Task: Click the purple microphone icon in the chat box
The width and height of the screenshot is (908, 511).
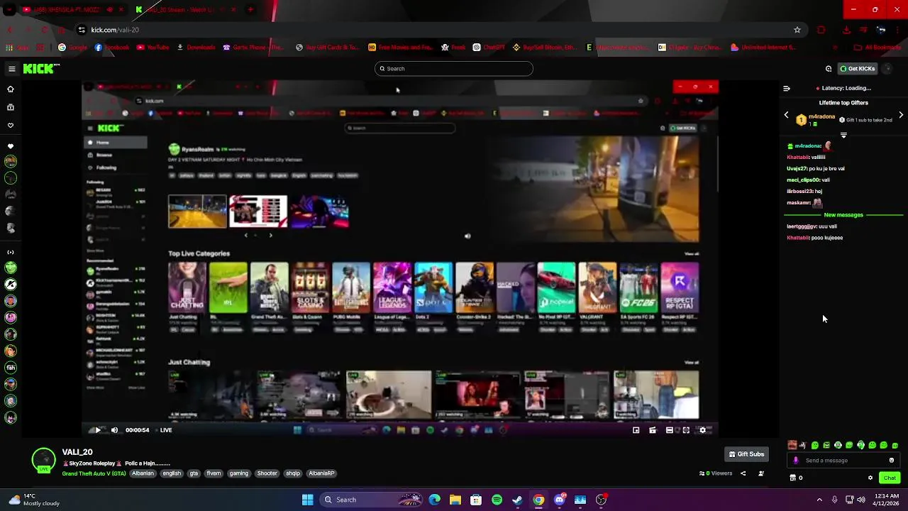Action: (796, 461)
